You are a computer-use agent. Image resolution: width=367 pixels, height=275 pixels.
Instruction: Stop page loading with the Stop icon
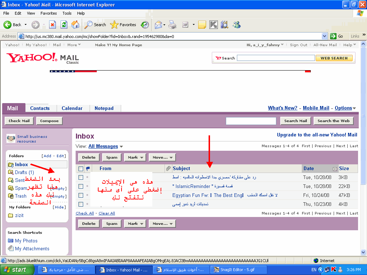click(52, 25)
